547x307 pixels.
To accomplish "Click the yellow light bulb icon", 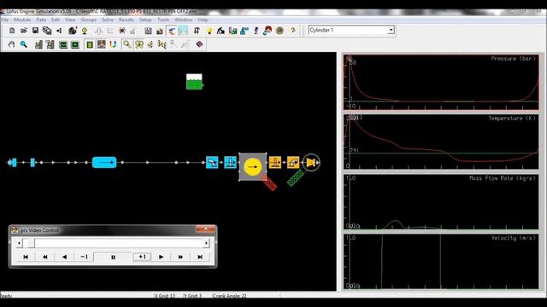I will point(209,31).
